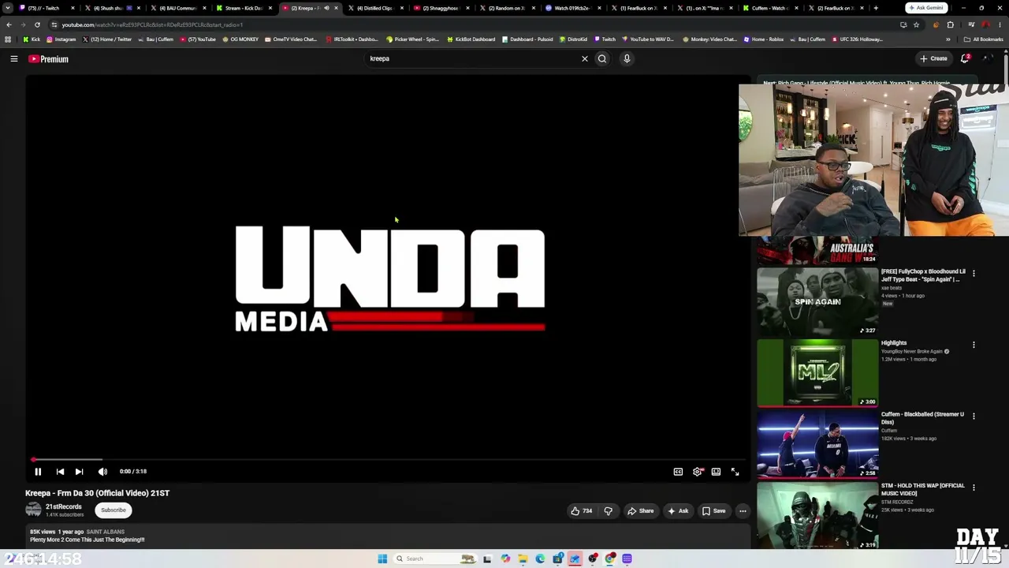The height and width of the screenshot is (568, 1009).
Task: Open the 21stRecords channel name link
Action: point(64,506)
